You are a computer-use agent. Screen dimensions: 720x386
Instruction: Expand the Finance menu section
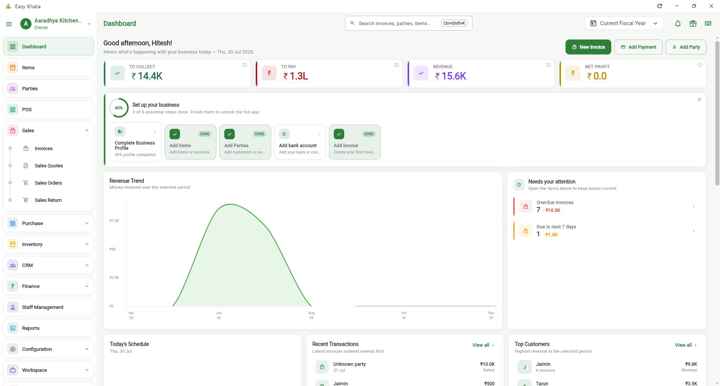point(87,286)
